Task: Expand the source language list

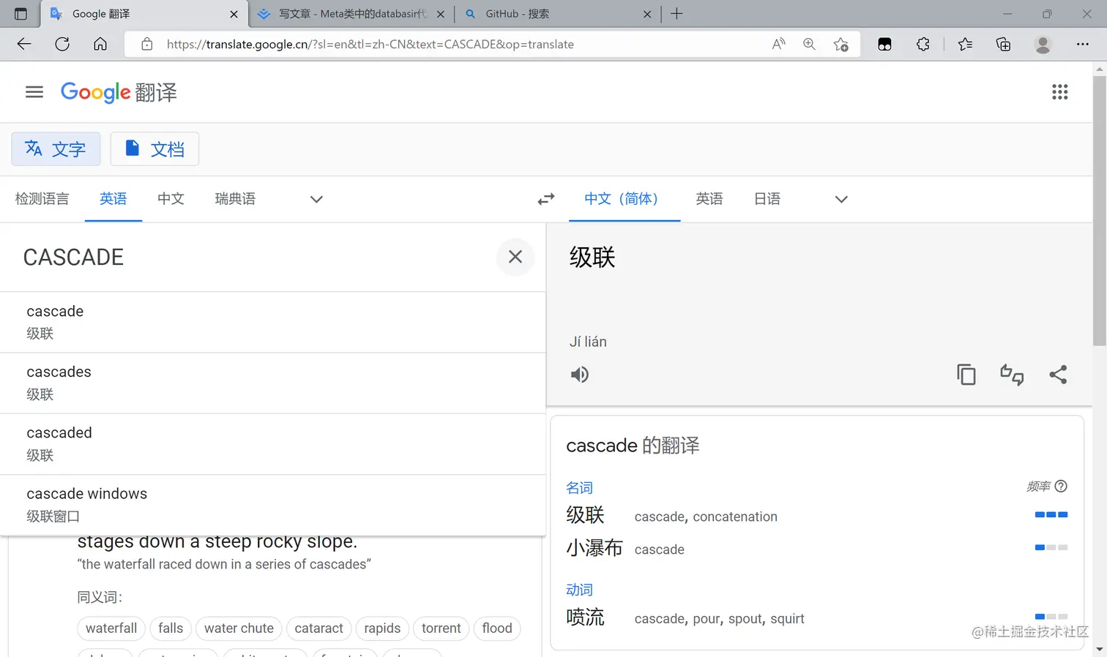Action: tap(316, 199)
